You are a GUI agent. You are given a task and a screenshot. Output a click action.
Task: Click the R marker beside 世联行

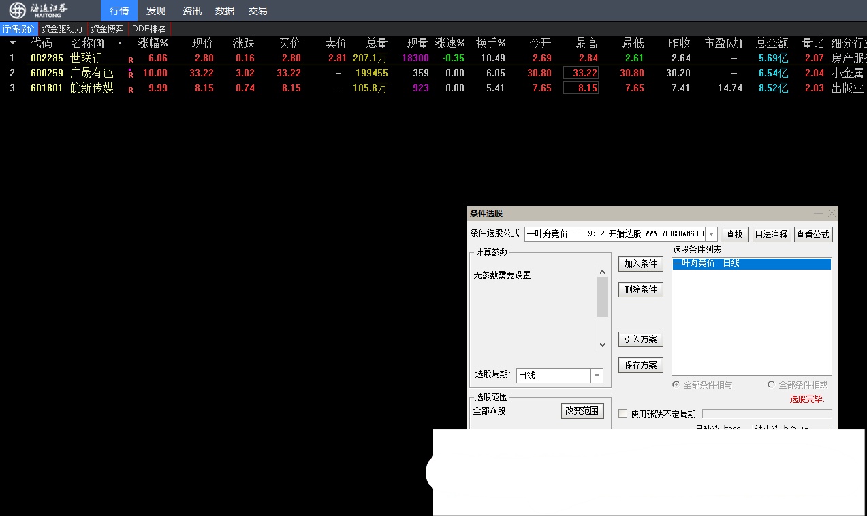[131, 59]
